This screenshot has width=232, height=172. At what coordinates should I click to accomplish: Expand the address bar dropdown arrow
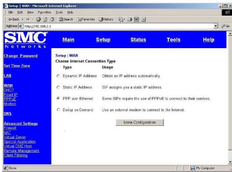[216, 26]
